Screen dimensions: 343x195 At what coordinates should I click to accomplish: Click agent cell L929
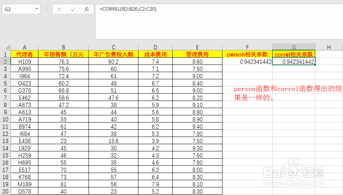tap(24, 148)
